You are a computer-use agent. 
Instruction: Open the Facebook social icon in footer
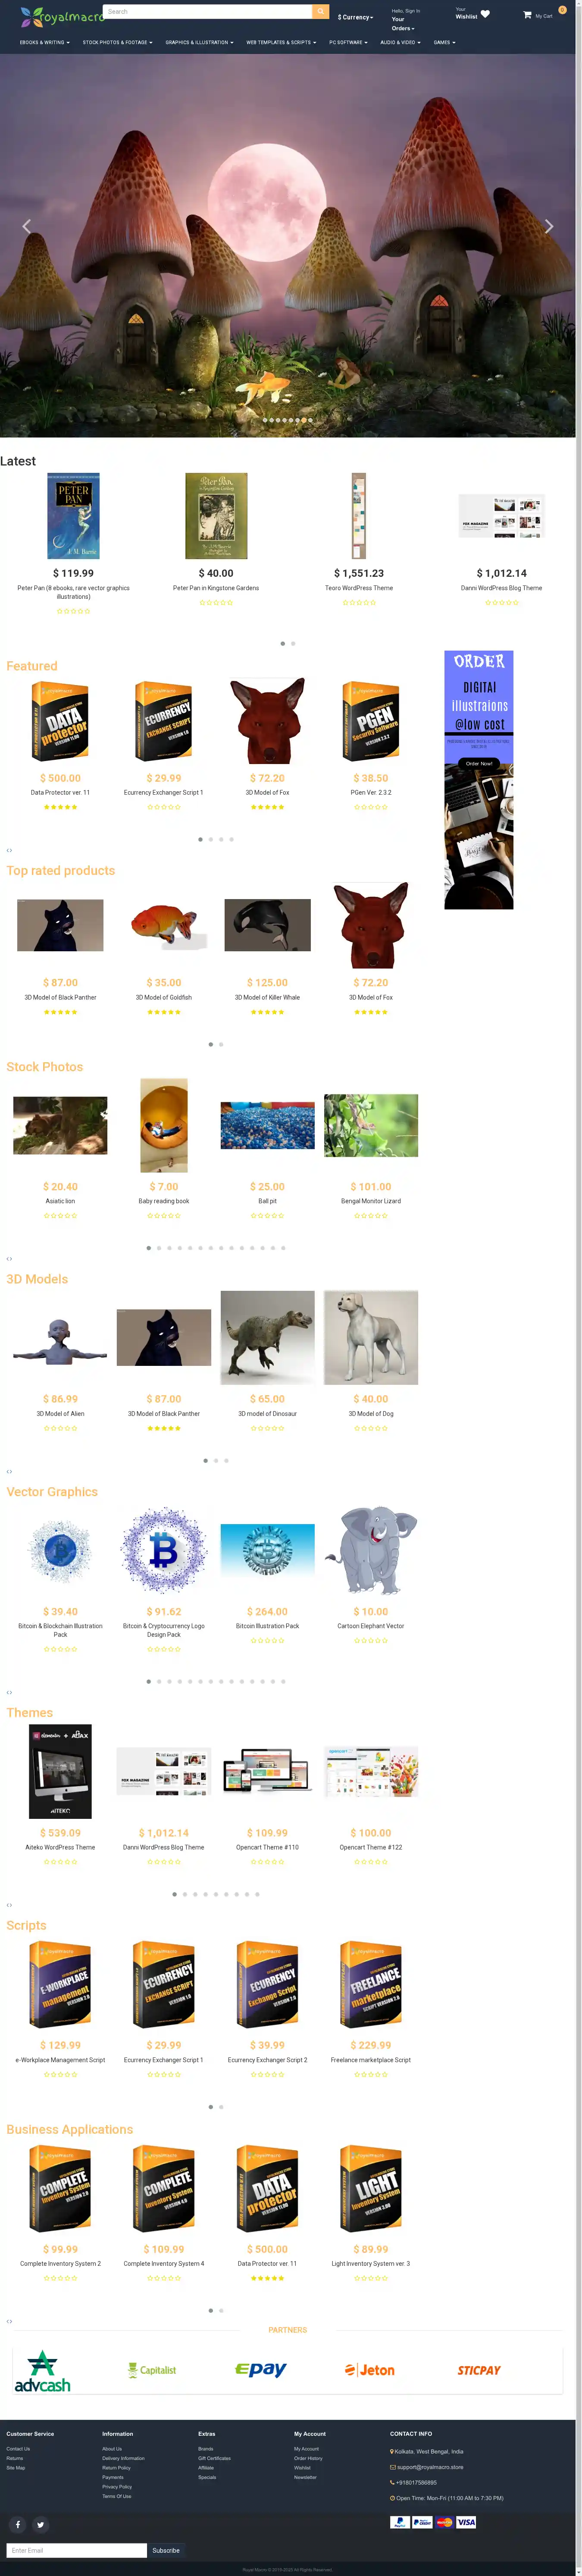[17, 2524]
